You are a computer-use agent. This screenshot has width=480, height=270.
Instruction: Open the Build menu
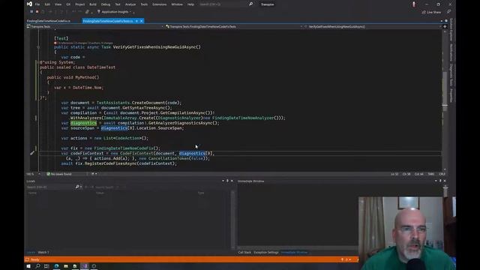click(93, 4)
